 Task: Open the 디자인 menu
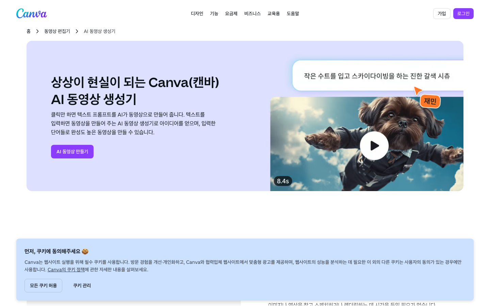197,14
